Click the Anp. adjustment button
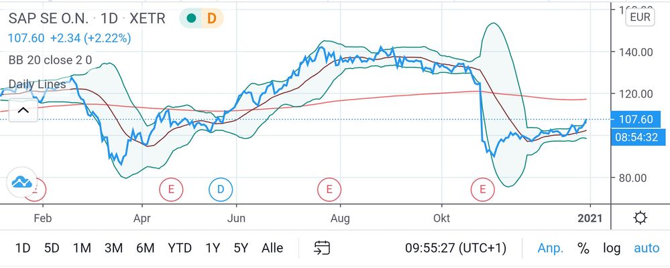 pyautogui.click(x=551, y=248)
